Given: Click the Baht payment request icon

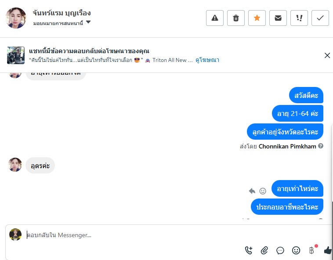Looking at the screenshot, I should pyautogui.click(x=312, y=250).
